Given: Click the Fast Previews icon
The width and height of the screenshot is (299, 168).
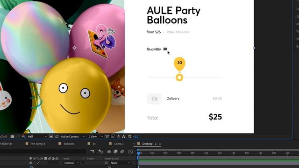Looking at the screenshot, I should [113, 136].
